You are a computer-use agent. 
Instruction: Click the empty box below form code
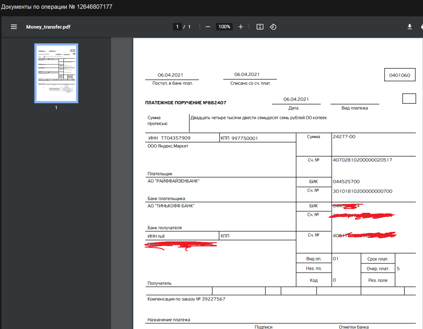coord(409,98)
